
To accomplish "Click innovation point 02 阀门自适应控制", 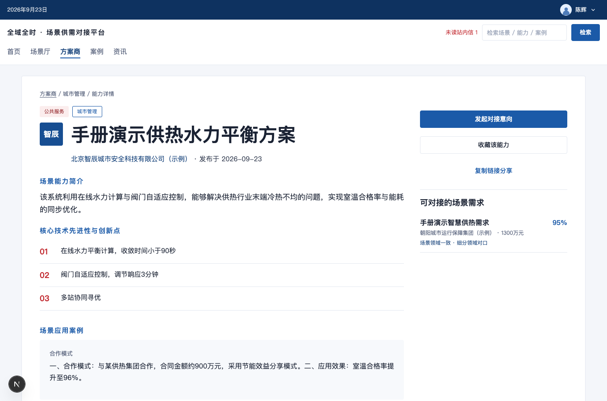I will click(x=222, y=275).
